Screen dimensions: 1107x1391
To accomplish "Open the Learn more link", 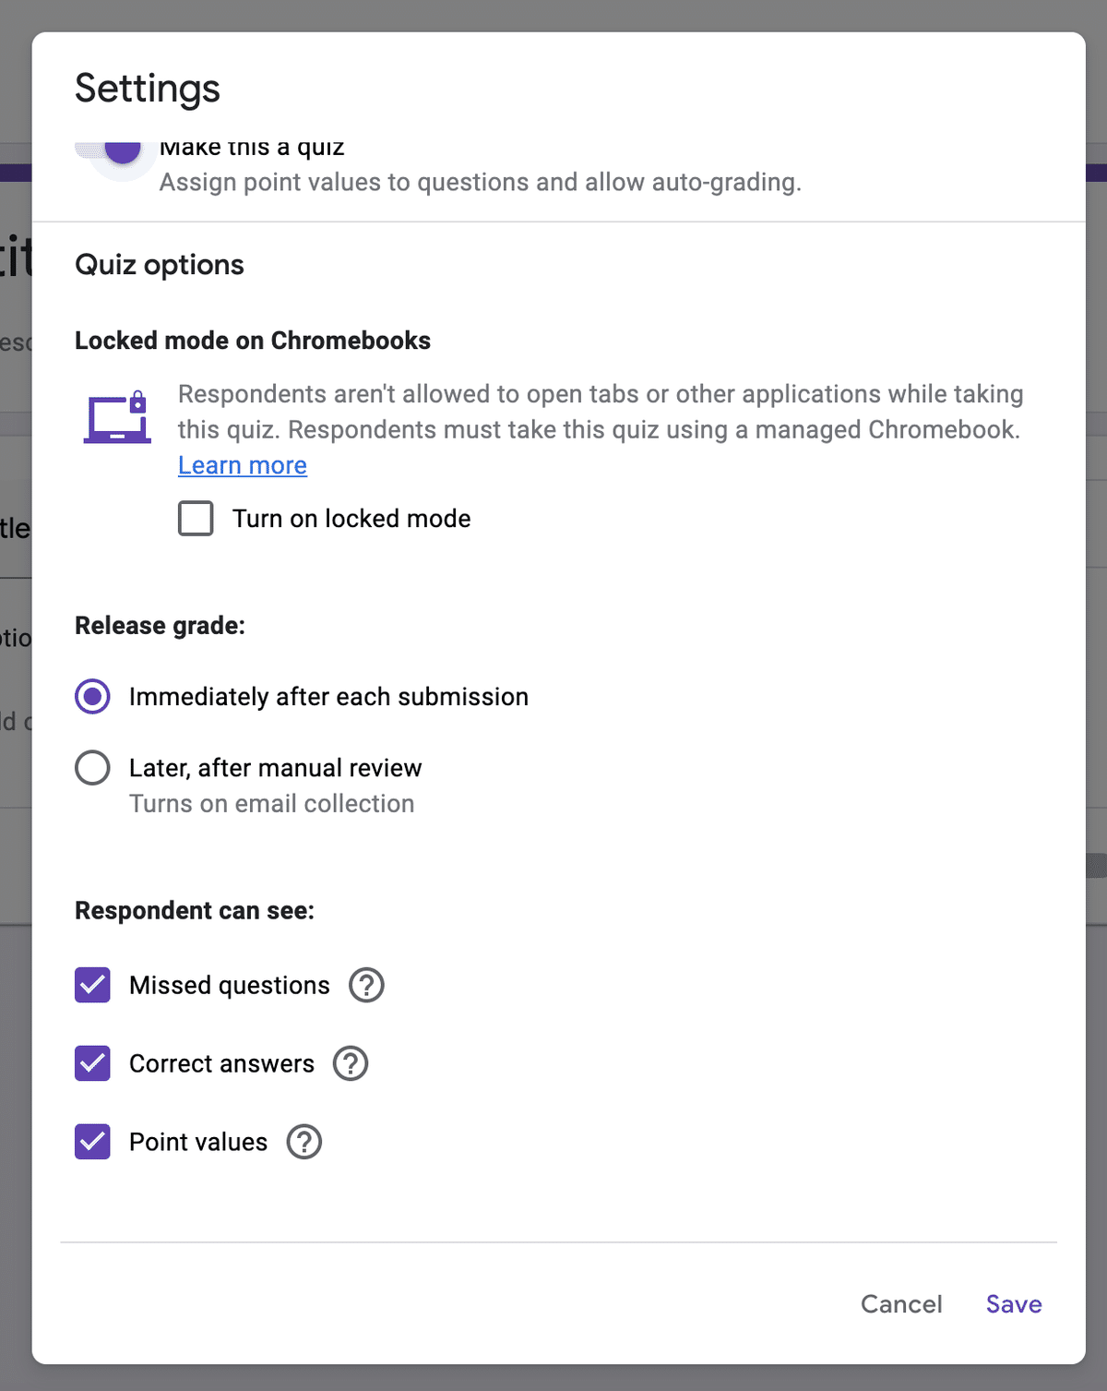I will [243, 466].
